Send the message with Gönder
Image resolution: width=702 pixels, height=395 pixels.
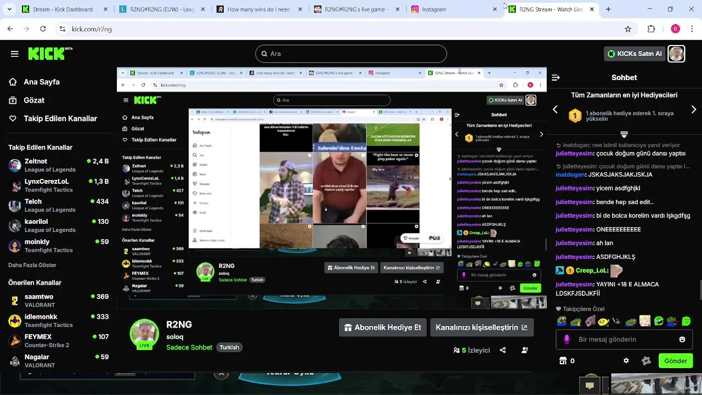pyautogui.click(x=676, y=361)
